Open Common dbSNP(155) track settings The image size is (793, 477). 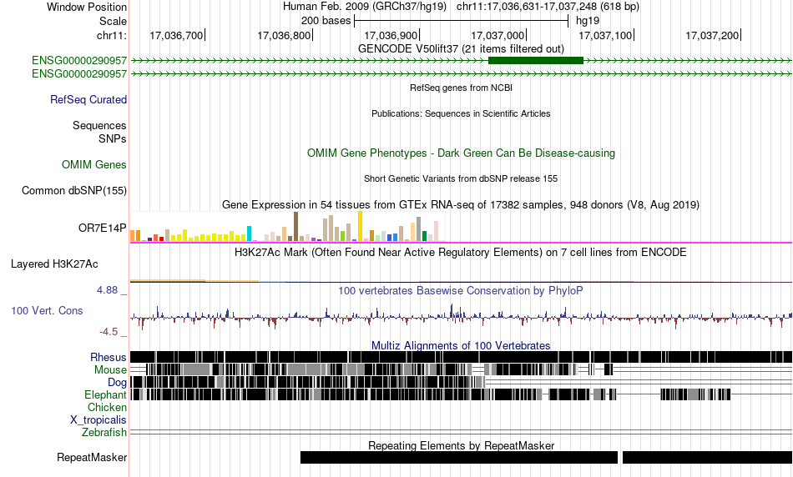point(74,190)
